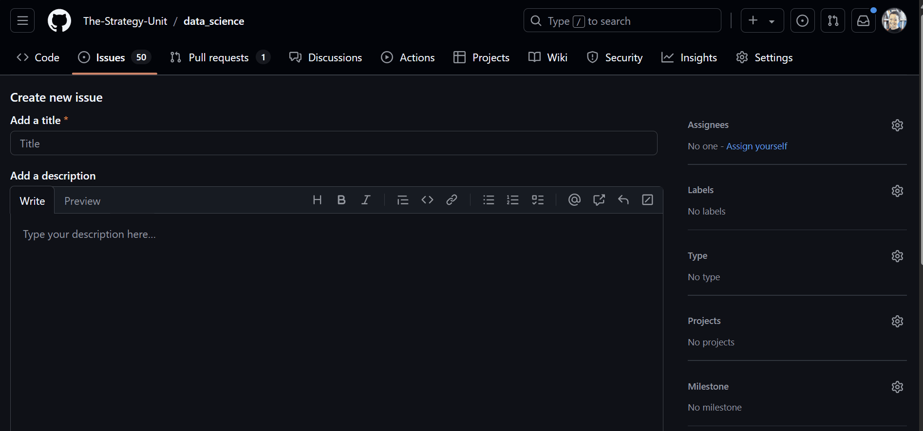
Task: Edit Milestone with the gear icon
Action: (897, 387)
